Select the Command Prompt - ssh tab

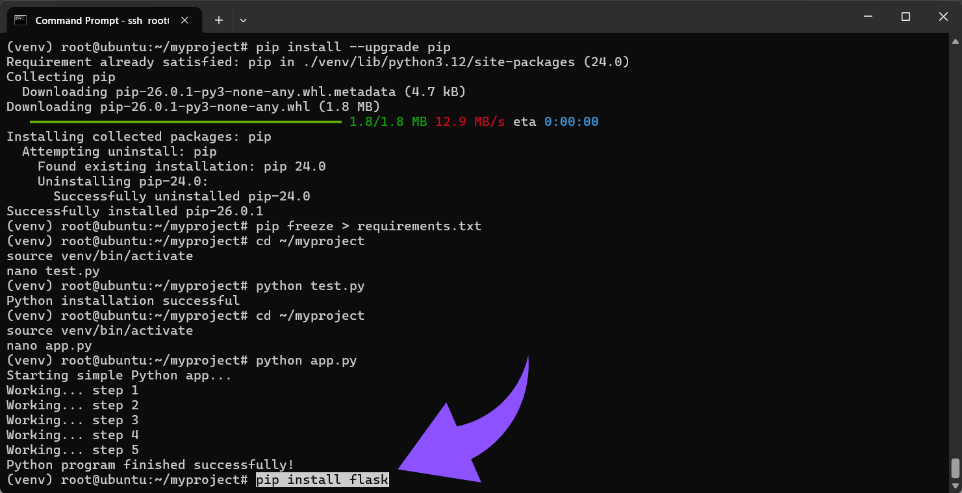(101, 20)
